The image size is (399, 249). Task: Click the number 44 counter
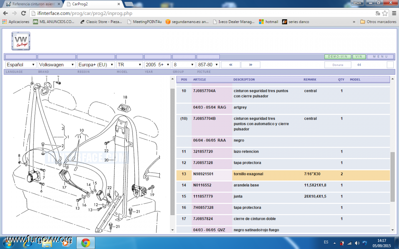(359, 65)
